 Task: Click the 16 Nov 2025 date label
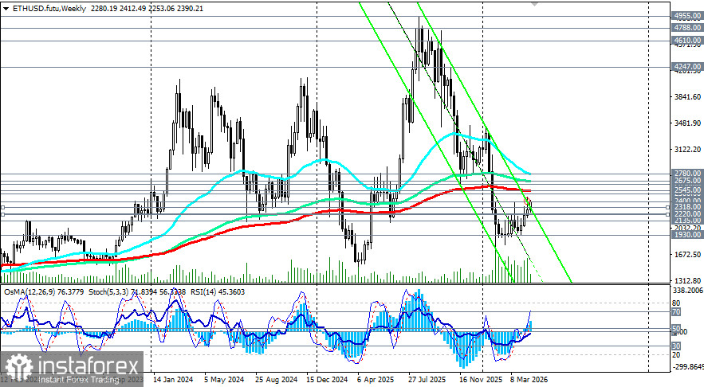tap(479, 379)
